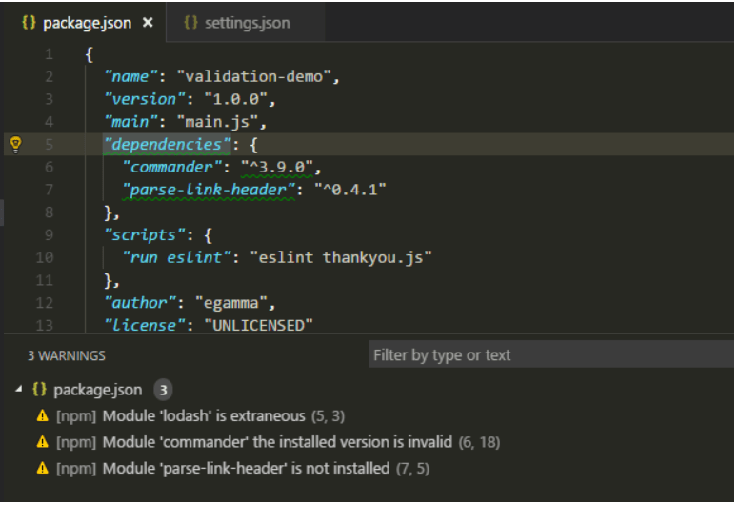
Task: Click the "^0.4.1" version value
Action: [x=350, y=190]
